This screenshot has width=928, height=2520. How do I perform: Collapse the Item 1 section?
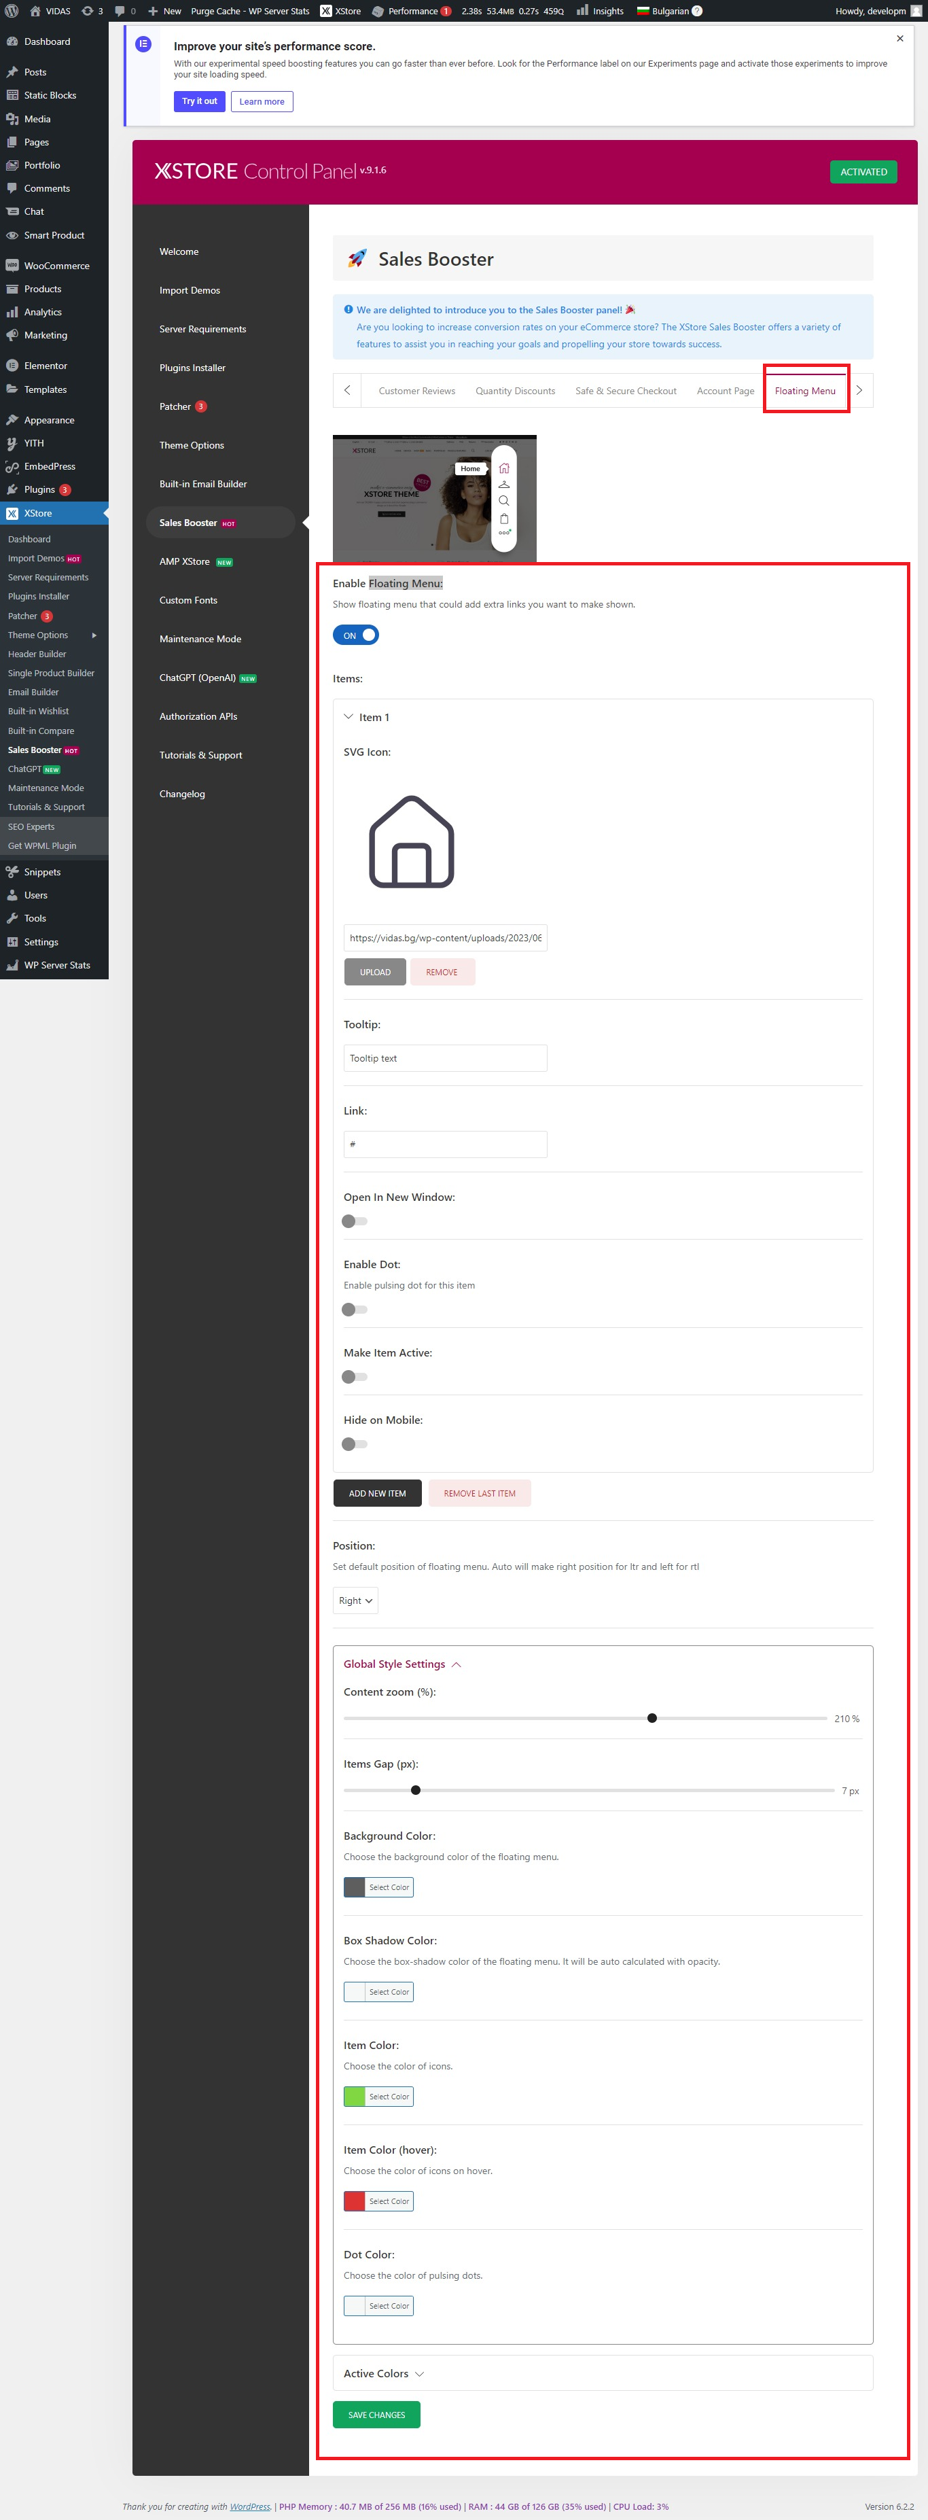tap(348, 717)
